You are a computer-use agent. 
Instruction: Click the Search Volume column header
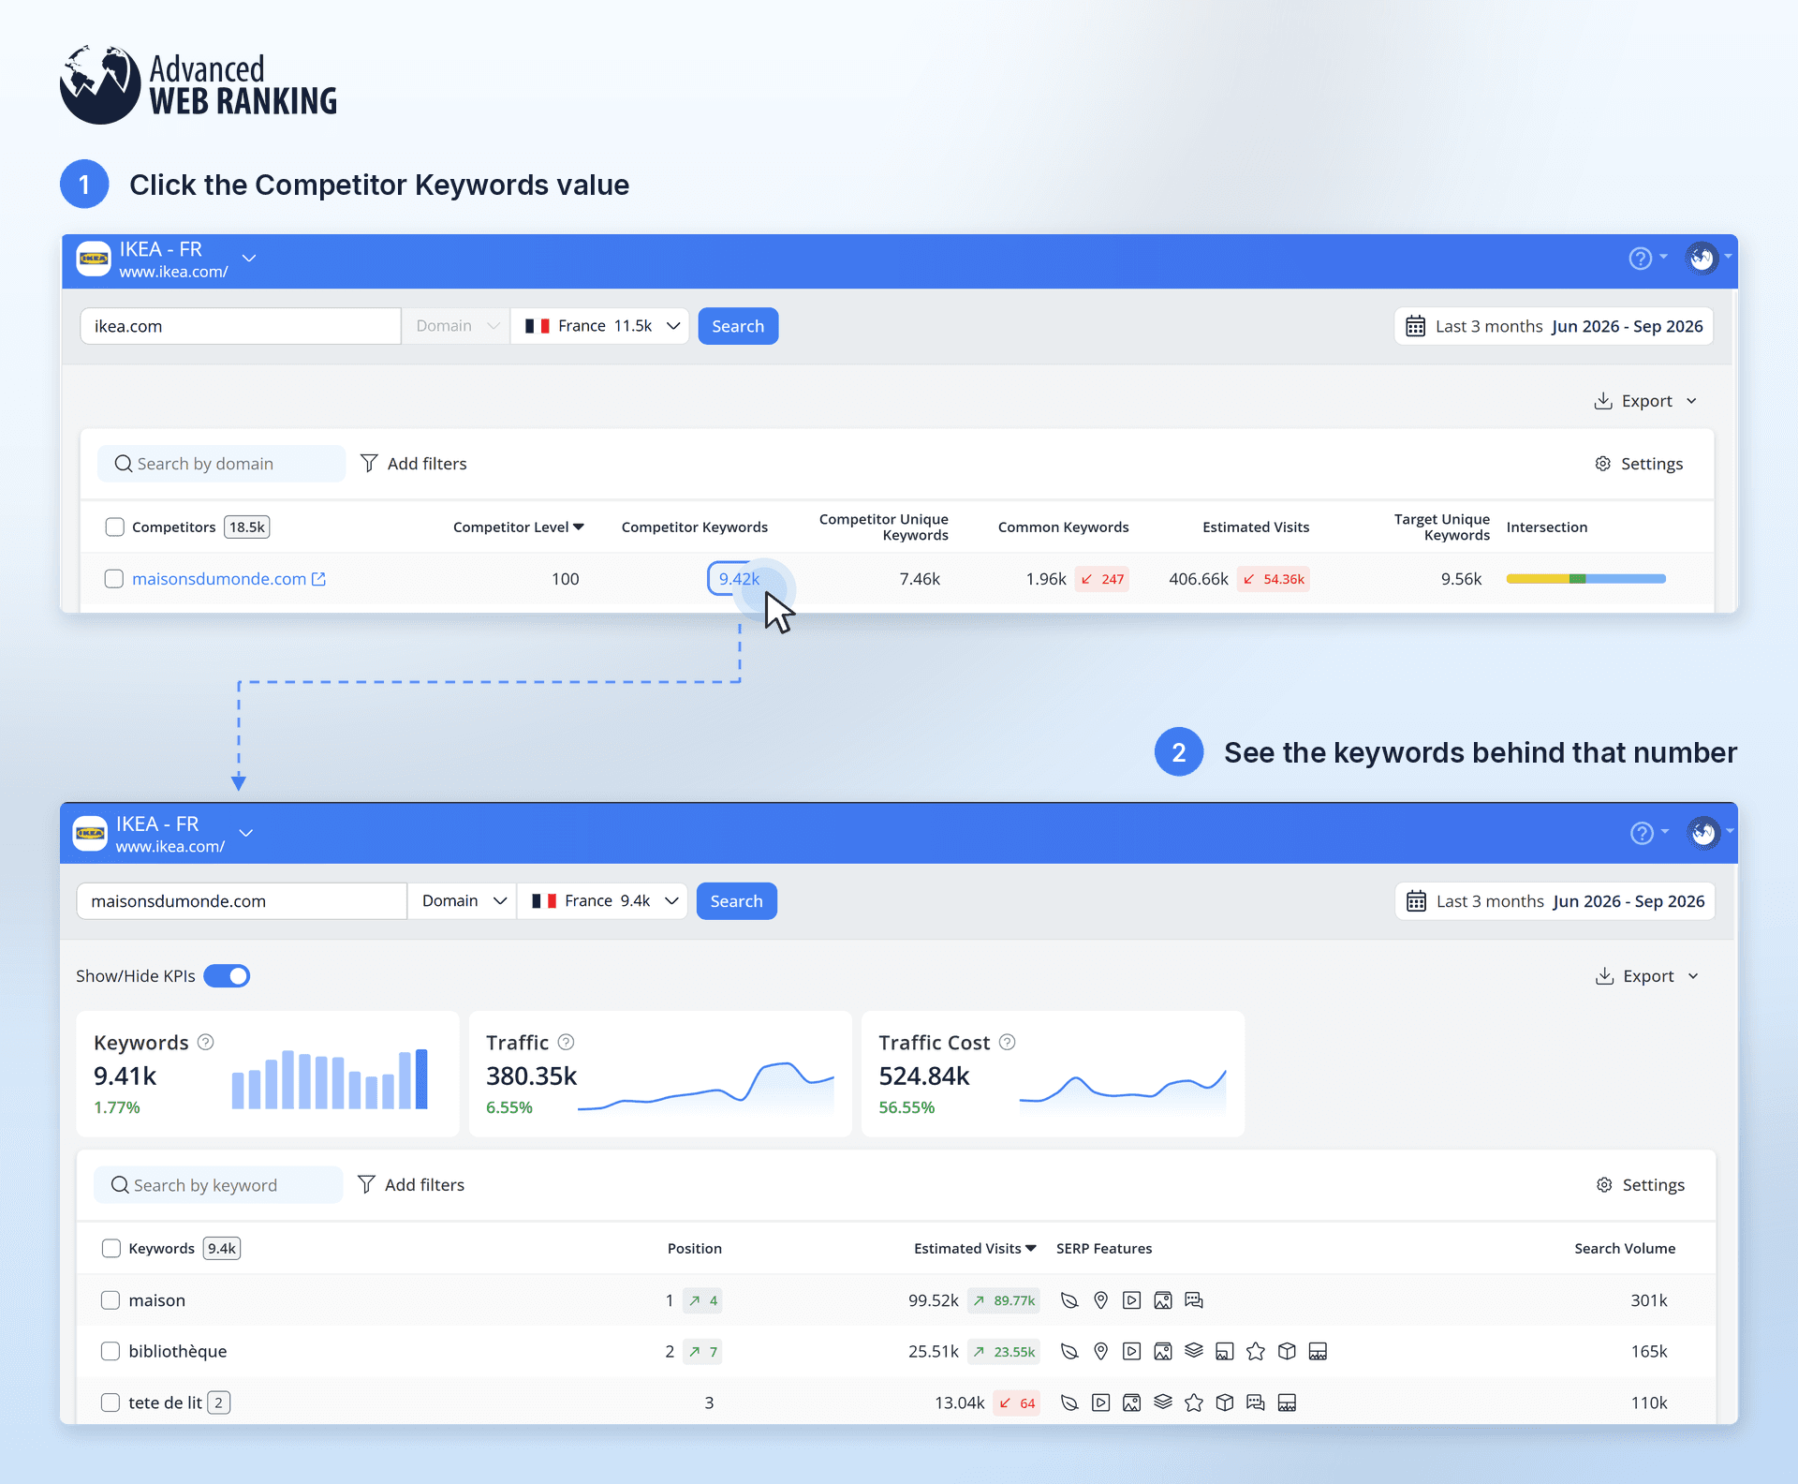[1625, 1248]
